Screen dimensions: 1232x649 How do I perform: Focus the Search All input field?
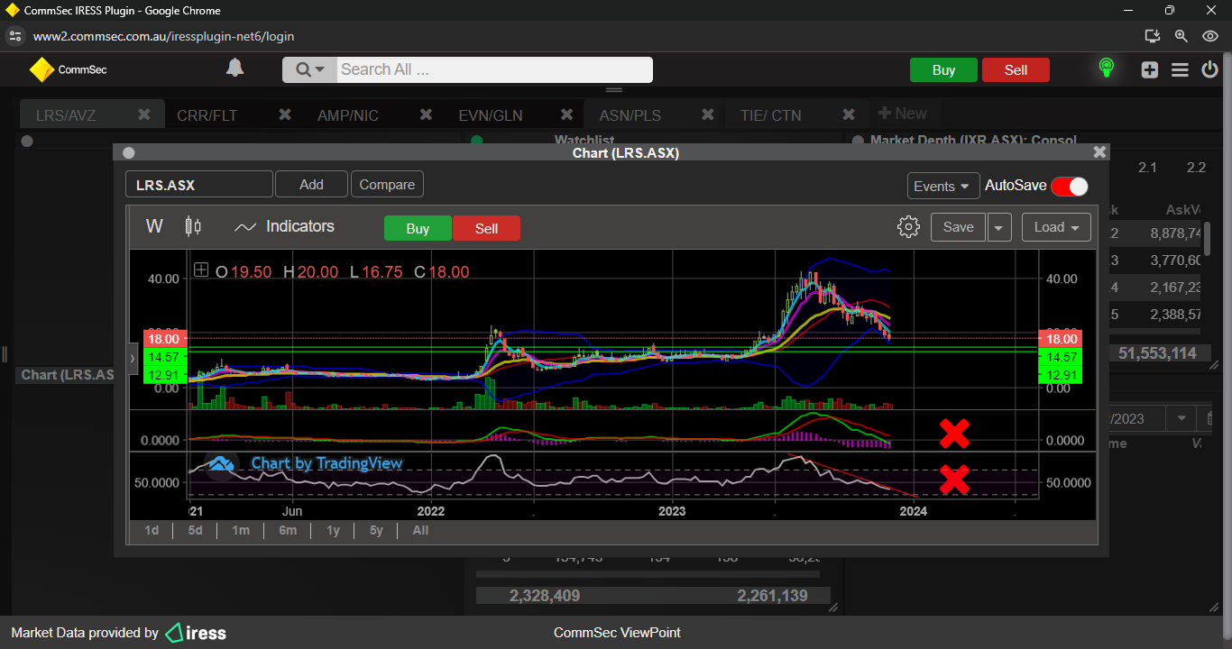[494, 69]
